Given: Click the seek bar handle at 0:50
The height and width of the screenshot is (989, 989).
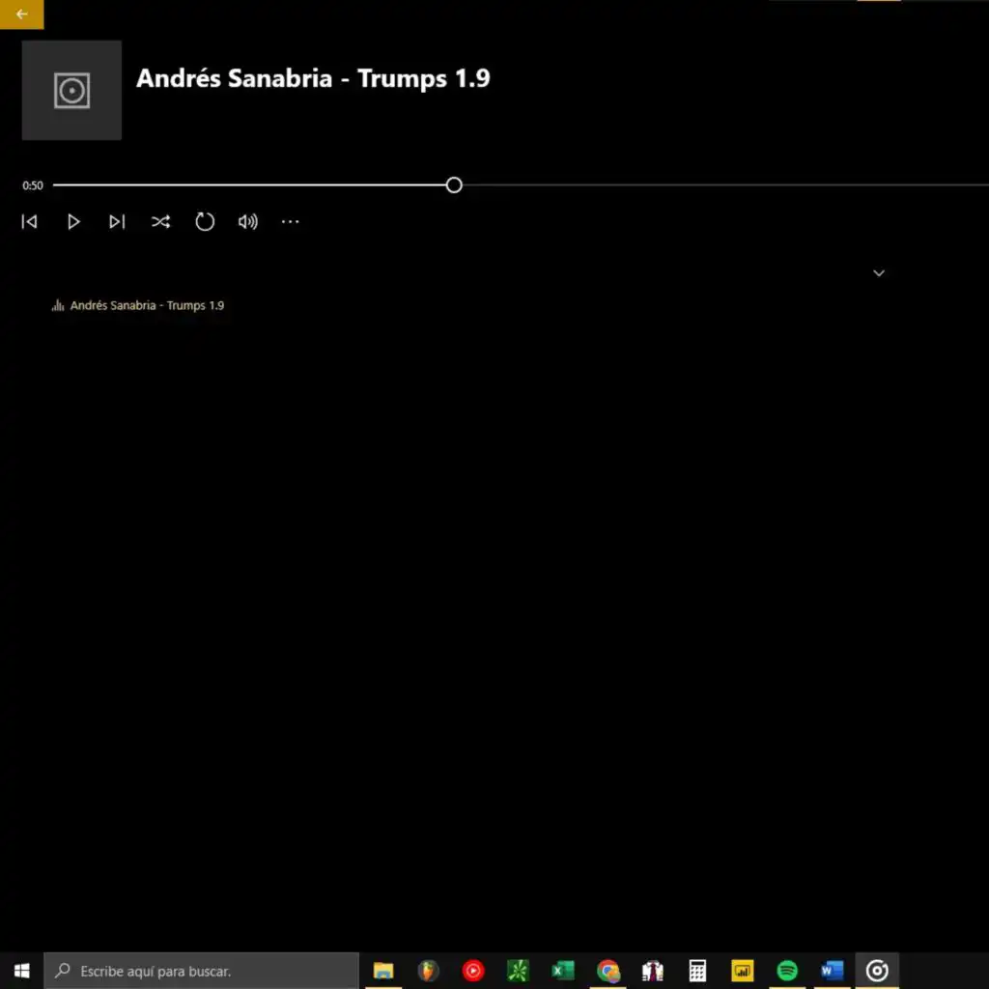Looking at the screenshot, I should tap(454, 184).
